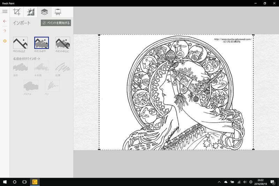Click Fresh Paint taskbar icon
Screen dimensions: 279x186
35,182
